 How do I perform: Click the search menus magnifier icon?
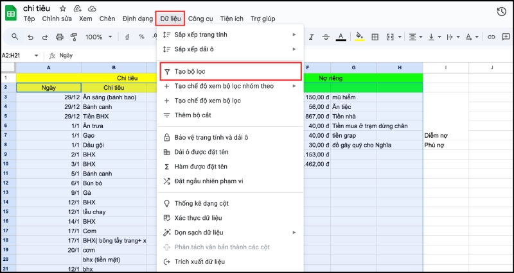[15, 37]
